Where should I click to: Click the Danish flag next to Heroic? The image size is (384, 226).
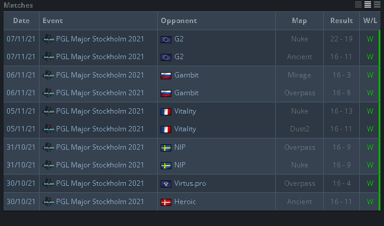[x=166, y=202]
